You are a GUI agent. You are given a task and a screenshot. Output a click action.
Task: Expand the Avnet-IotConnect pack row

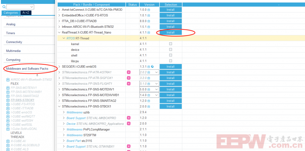click(x=59, y=9)
